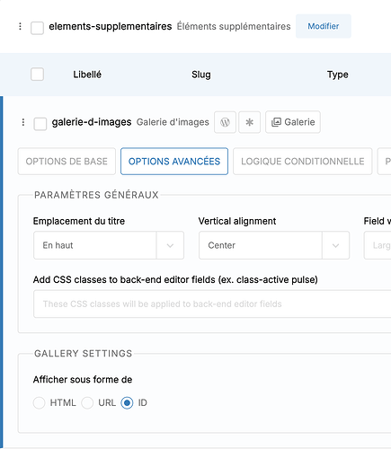Click the asterisk required-field icon
The width and height of the screenshot is (391, 449).
(x=249, y=122)
